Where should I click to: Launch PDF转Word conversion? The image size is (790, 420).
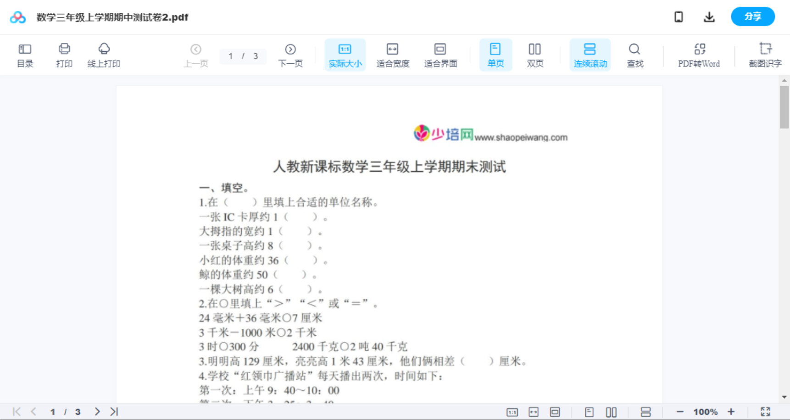(698, 55)
